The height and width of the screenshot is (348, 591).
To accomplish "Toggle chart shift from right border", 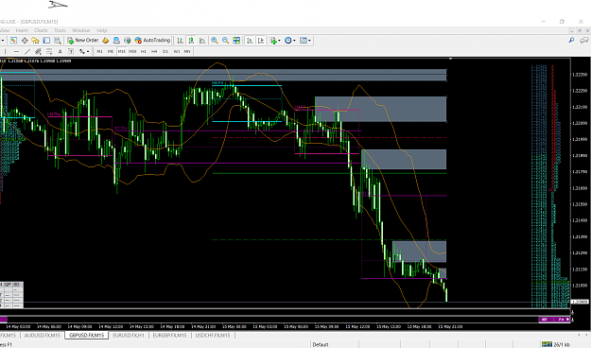I will click(x=260, y=41).
